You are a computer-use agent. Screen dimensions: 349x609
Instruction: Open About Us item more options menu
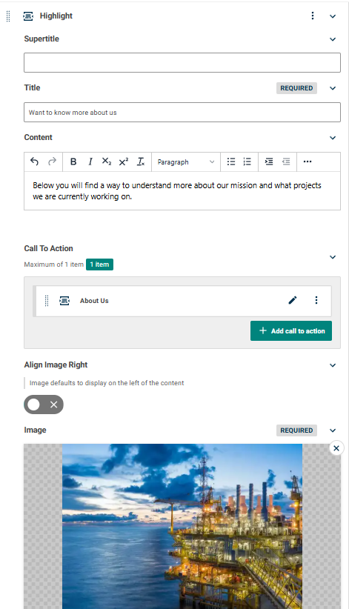pos(316,300)
